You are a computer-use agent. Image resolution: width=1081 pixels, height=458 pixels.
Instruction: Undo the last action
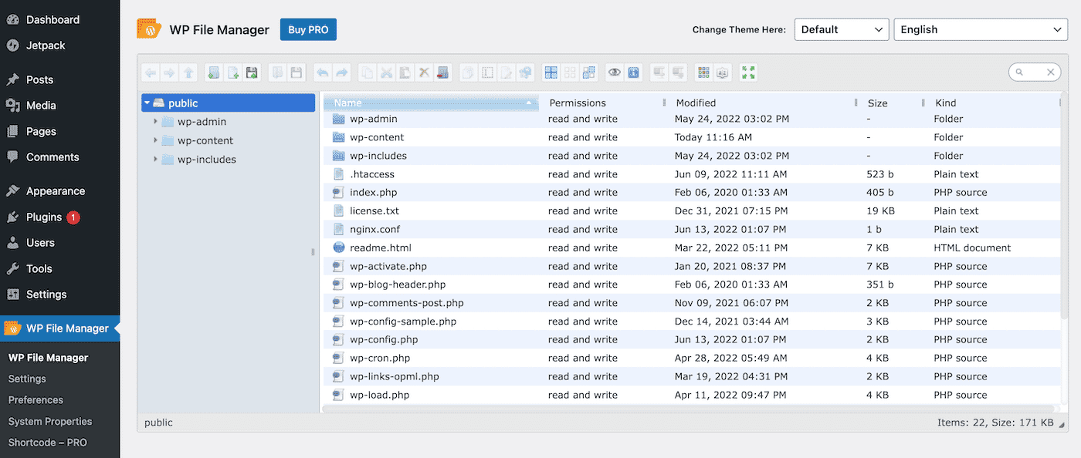tap(322, 72)
